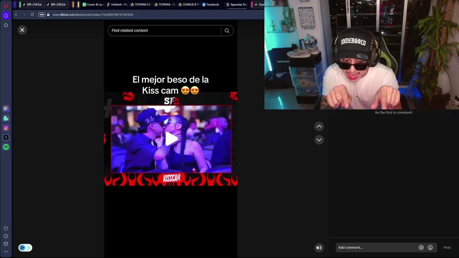The image size is (459, 258).
Task: Switch to the Apuestas Dep tab
Action: click(237, 5)
